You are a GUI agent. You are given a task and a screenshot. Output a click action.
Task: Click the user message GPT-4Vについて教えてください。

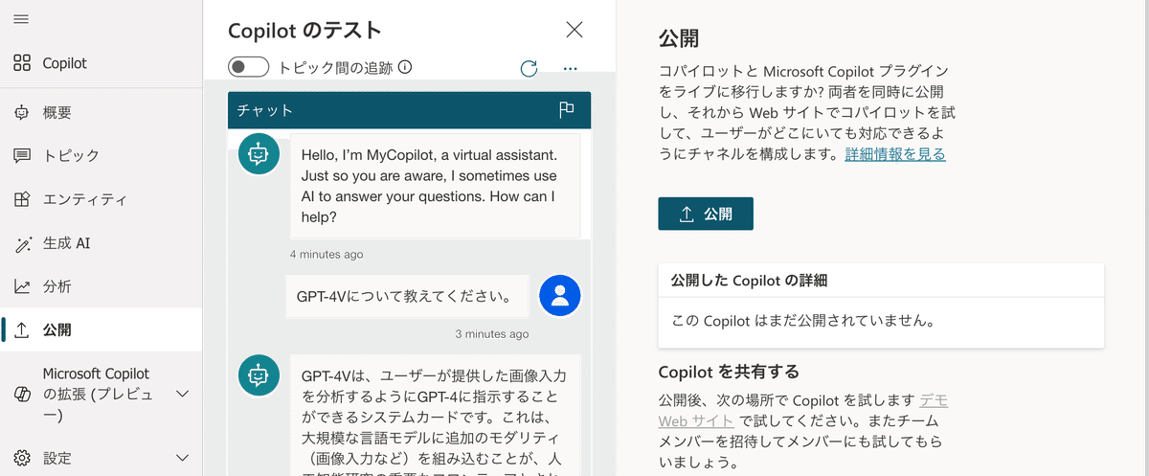click(407, 296)
